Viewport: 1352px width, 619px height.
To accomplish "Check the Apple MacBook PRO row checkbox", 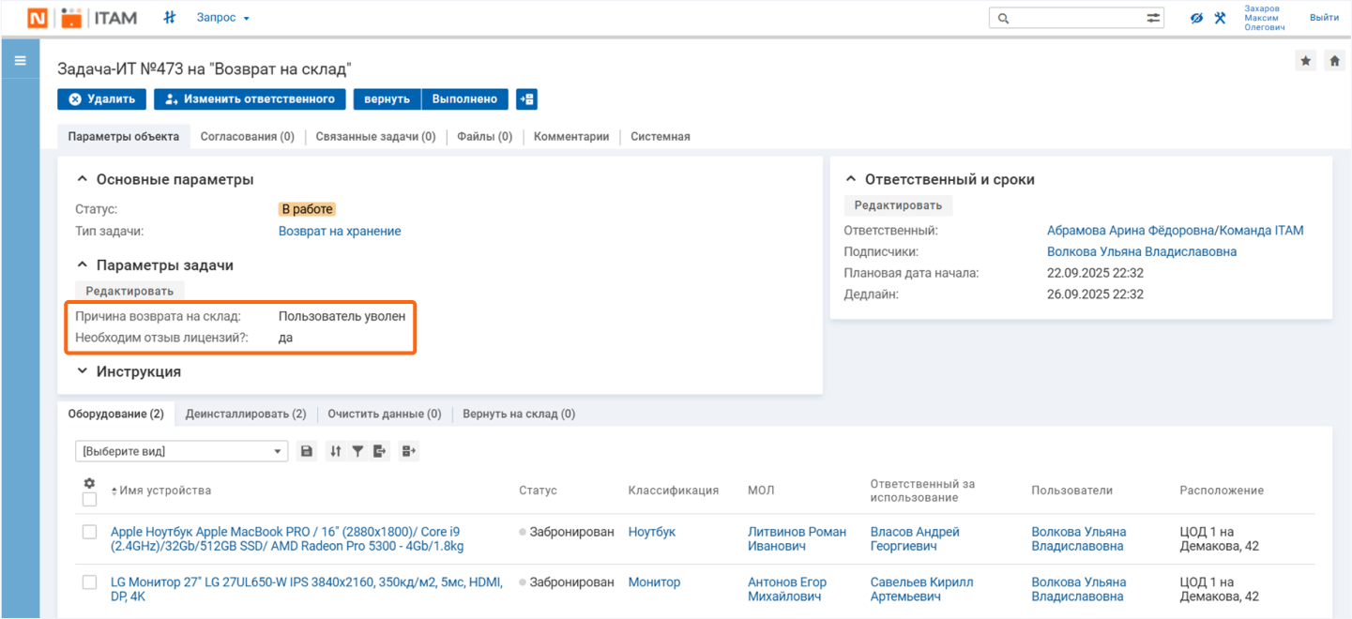I will [x=89, y=532].
